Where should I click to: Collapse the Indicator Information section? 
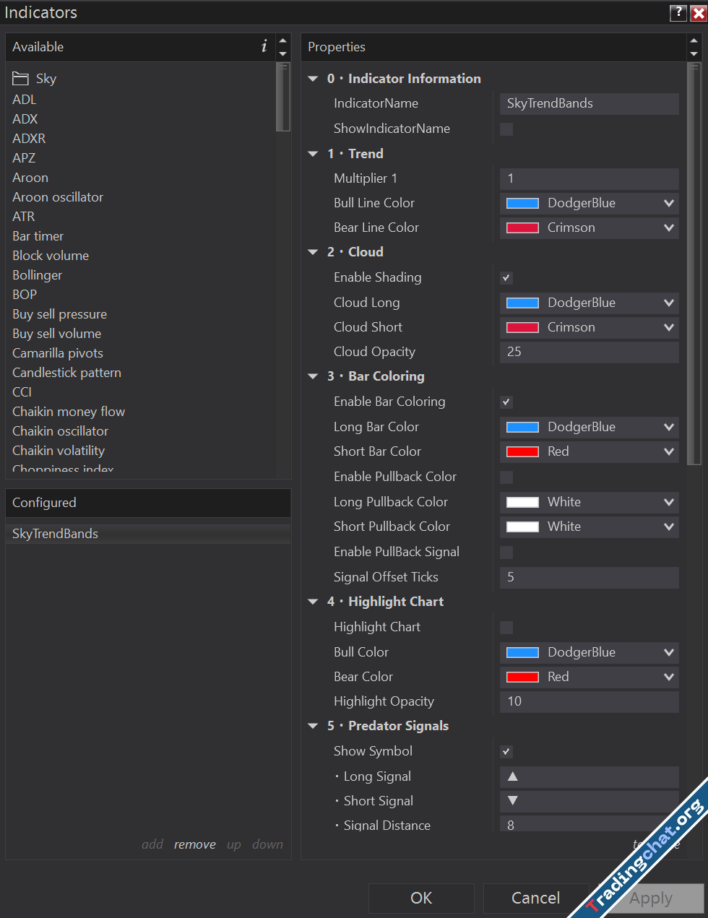(313, 79)
